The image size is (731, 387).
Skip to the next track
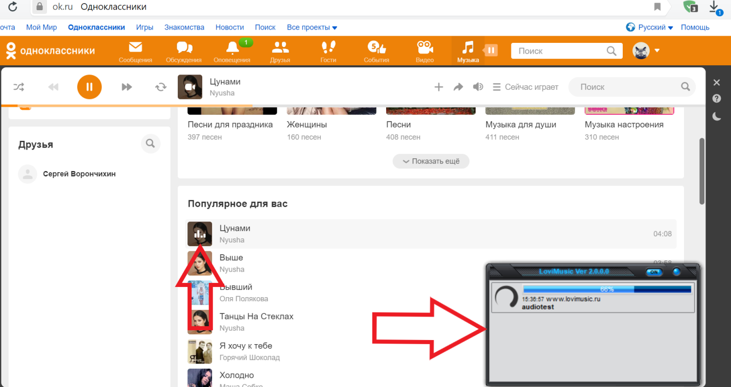point(127,87)
